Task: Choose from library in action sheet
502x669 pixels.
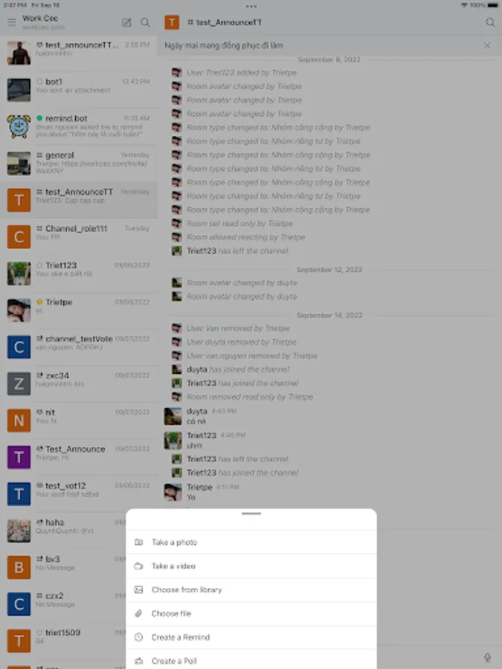Action: pyautogui.click(x=251, y=589)
